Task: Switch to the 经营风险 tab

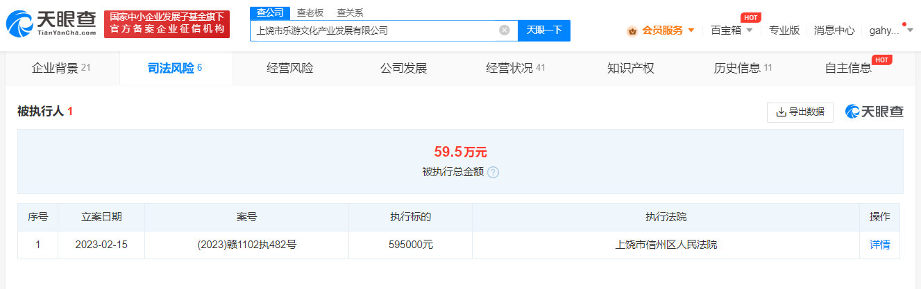Action: tap(289, 68)
